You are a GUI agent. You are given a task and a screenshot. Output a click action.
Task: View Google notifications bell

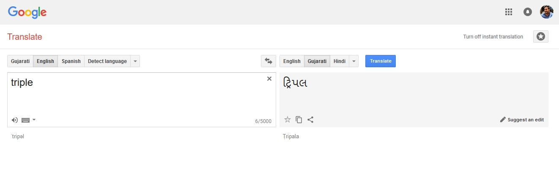click(x=528, y=12)
